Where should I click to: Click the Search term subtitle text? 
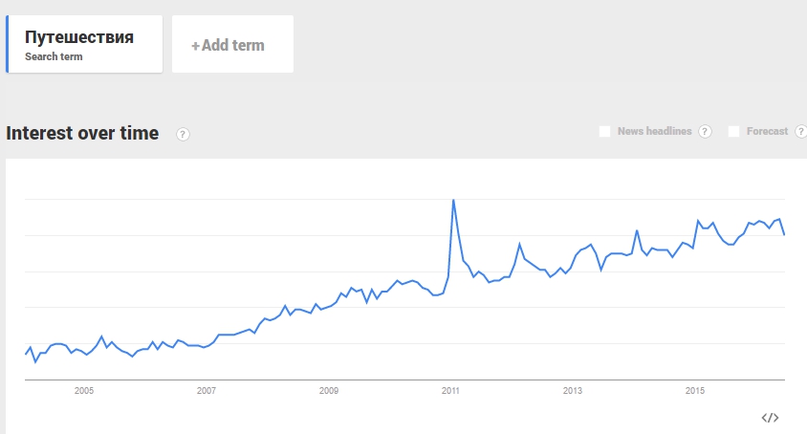[54, 56]
